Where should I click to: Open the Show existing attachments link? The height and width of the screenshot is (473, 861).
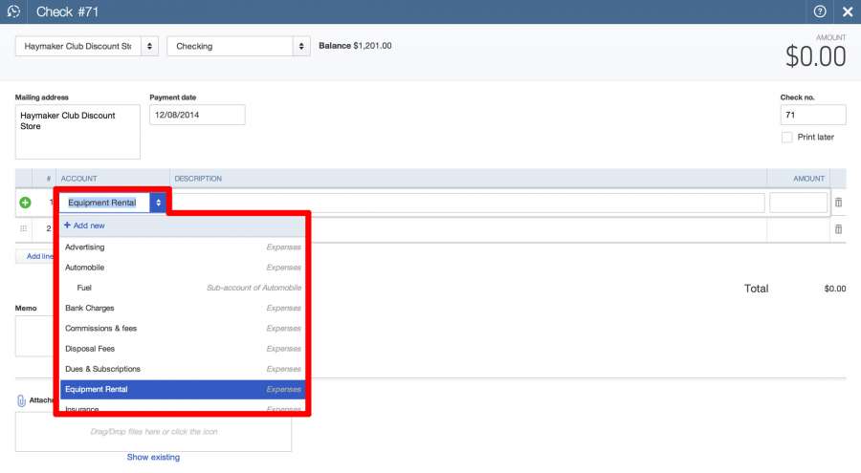point(153,458)
